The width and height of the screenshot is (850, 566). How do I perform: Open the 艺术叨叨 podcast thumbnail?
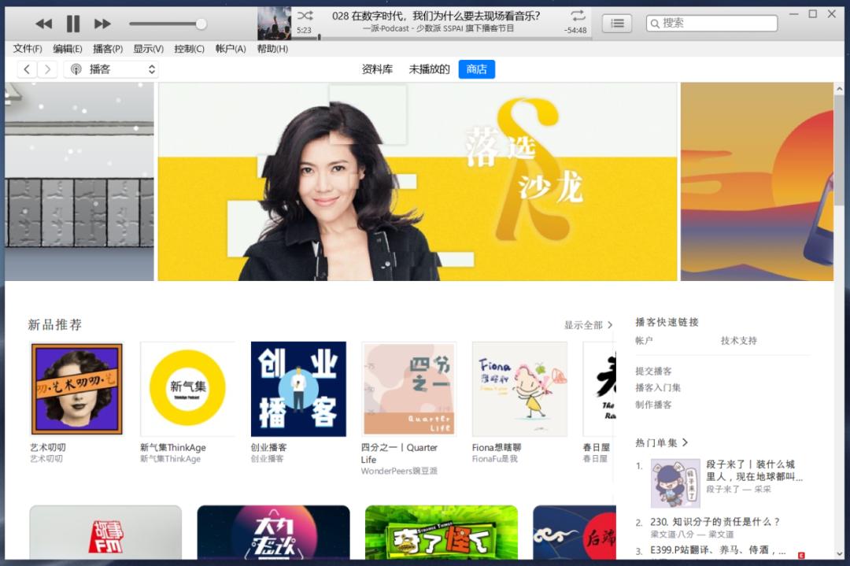tap(77, 388)
